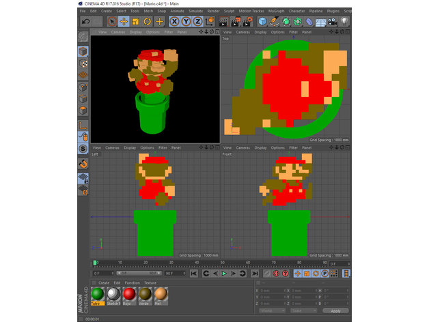Play the animation forwards
This screenshot has height=322, width=429.
click(224, 274)
